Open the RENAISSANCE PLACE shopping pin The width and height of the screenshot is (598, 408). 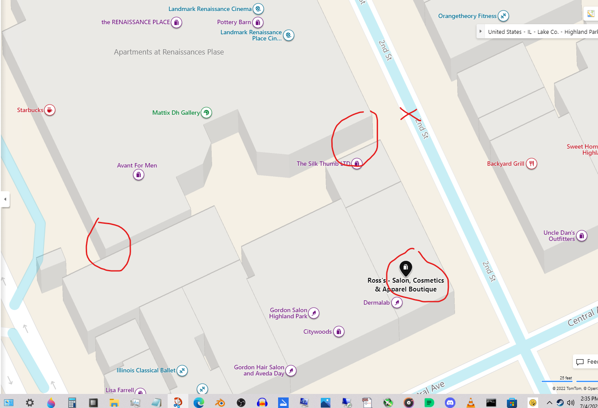point(176,22)
